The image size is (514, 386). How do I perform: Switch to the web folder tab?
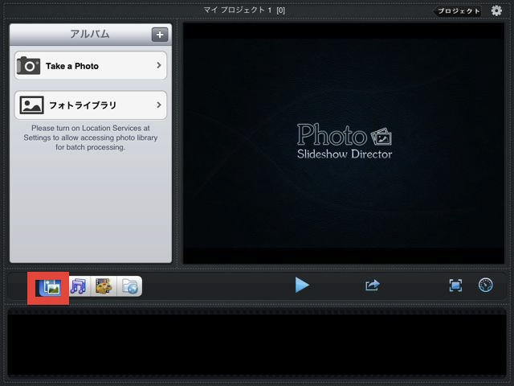tap(130, 286)
